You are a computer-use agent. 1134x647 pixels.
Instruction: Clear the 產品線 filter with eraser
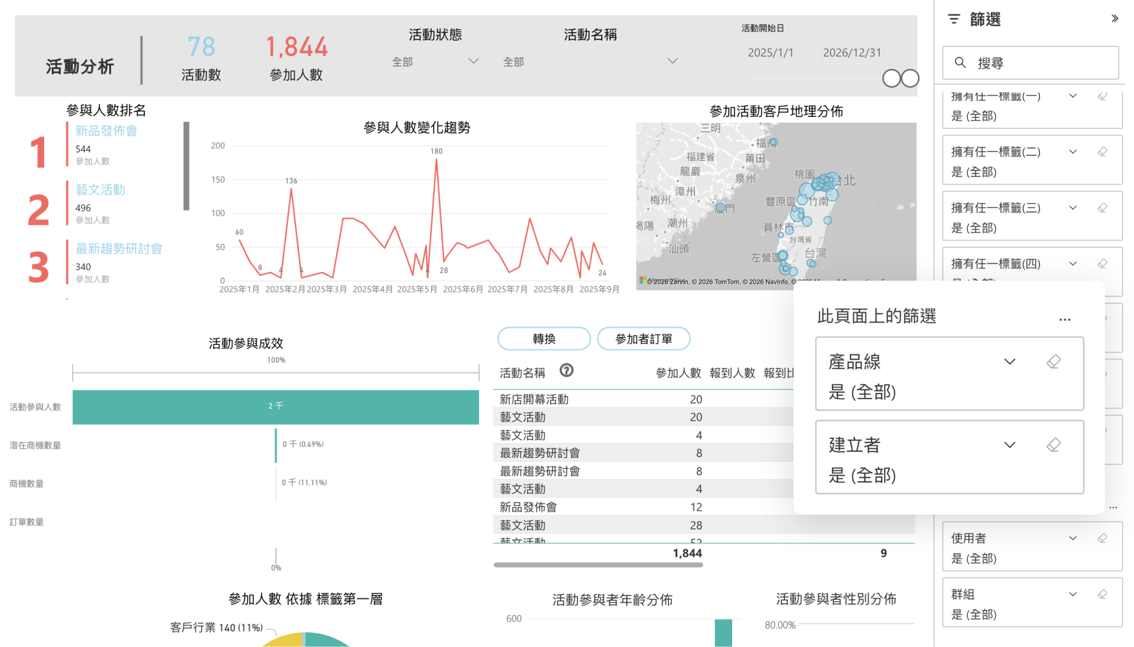pos(1054,362)
